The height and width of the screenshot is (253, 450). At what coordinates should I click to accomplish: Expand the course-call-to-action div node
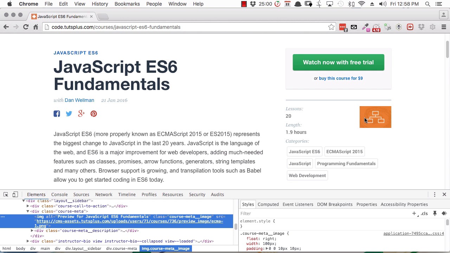(x=28, y=206)
